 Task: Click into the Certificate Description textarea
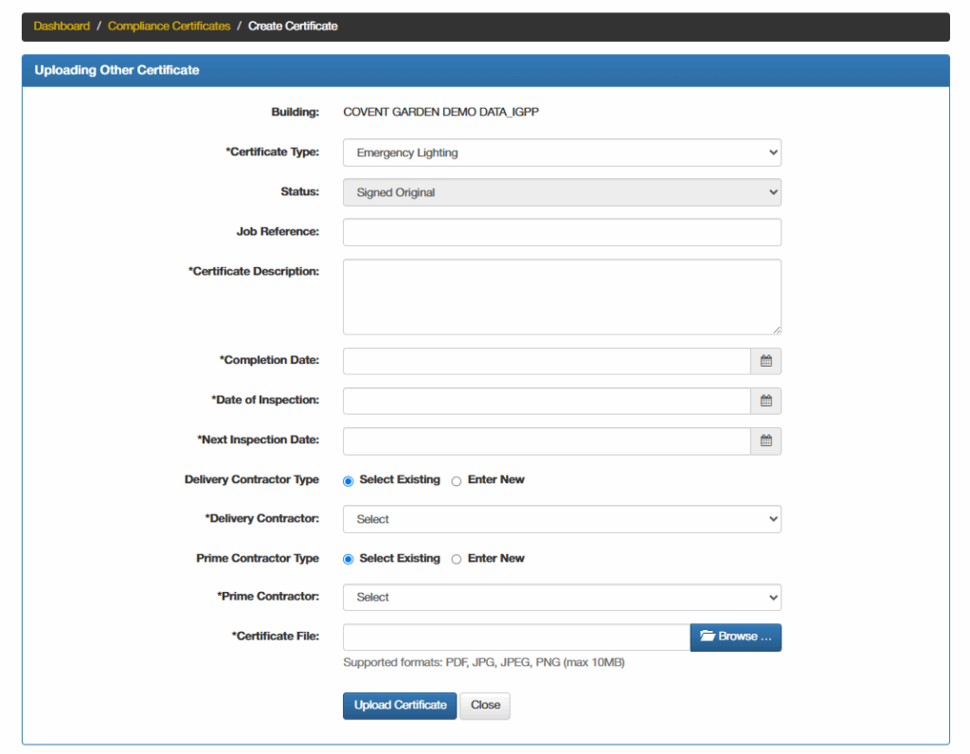[562, 296]
